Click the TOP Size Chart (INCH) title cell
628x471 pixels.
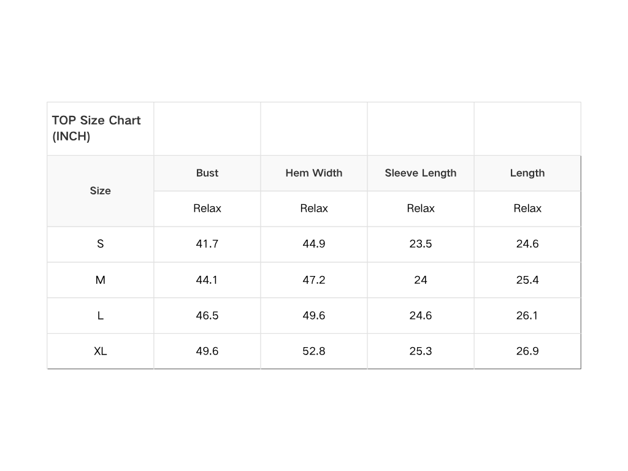pos(96,128)
